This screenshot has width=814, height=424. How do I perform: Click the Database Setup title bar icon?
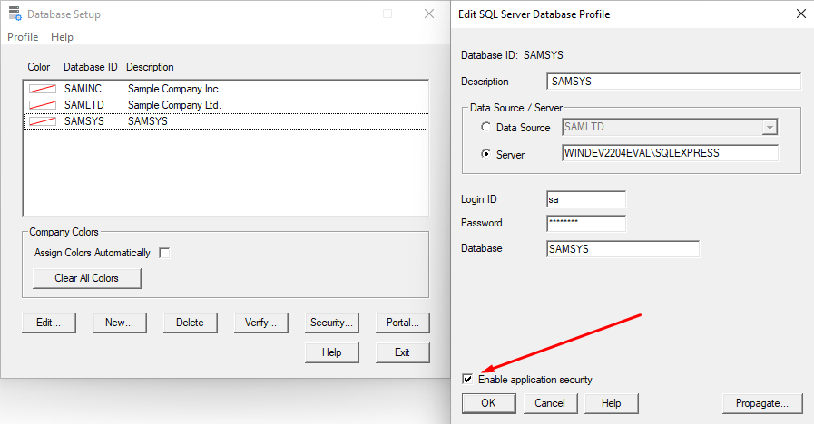(x=14, y=14)
